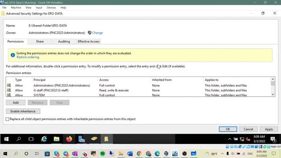Switch to the Auditing tab
This screenshot has height=158, width=281.
point(64,41)
